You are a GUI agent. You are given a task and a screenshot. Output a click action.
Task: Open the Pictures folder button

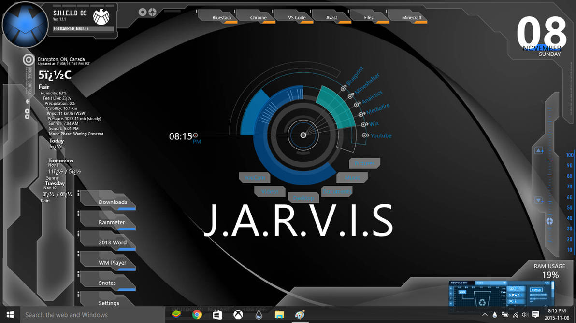tap(364, 163)
